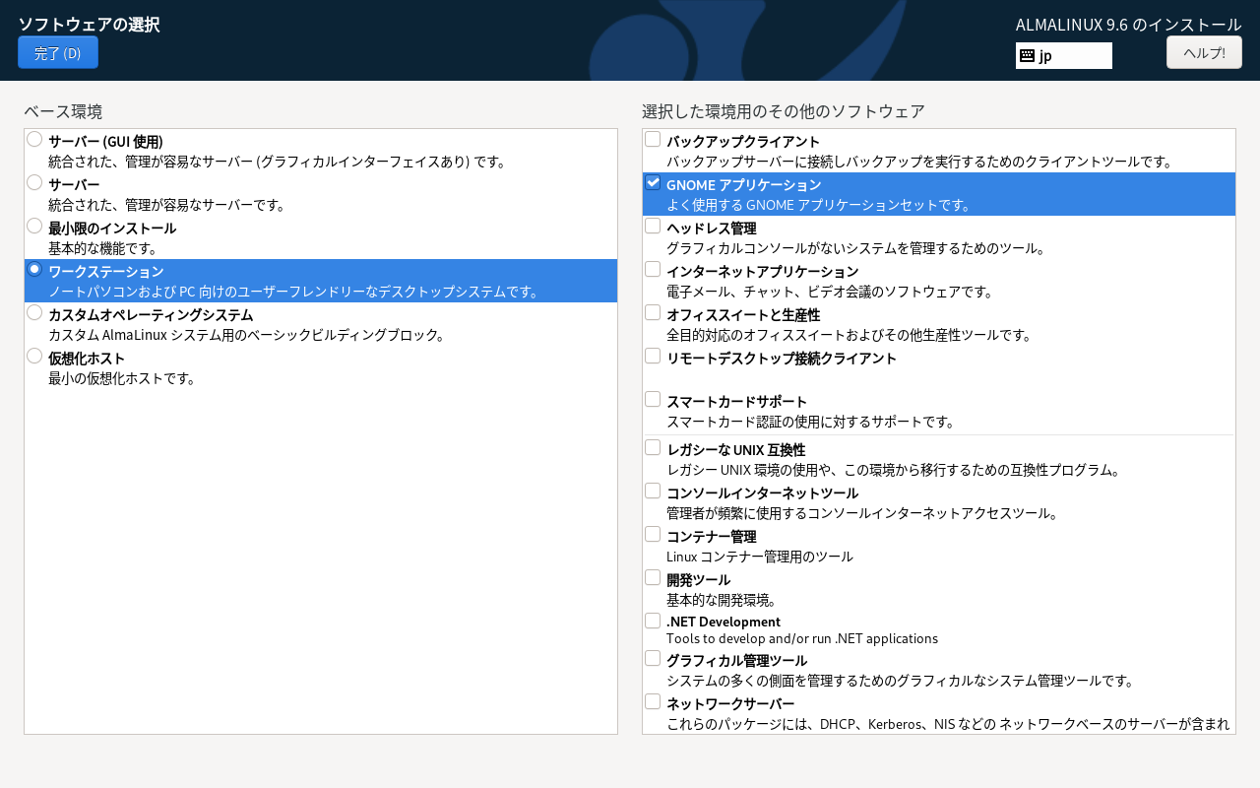
Task: Uncheck the GNOME アプリケーション checkbox
Action: tap(653, 182)
